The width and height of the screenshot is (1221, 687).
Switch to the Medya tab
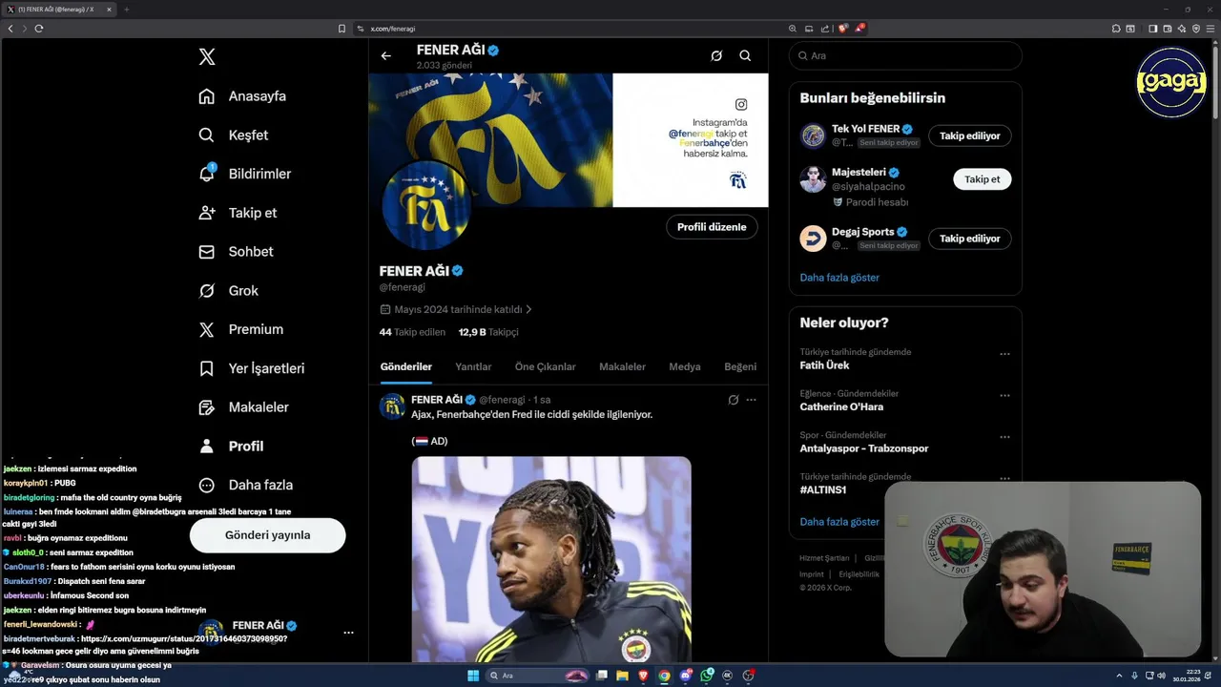tap(684, 366)
